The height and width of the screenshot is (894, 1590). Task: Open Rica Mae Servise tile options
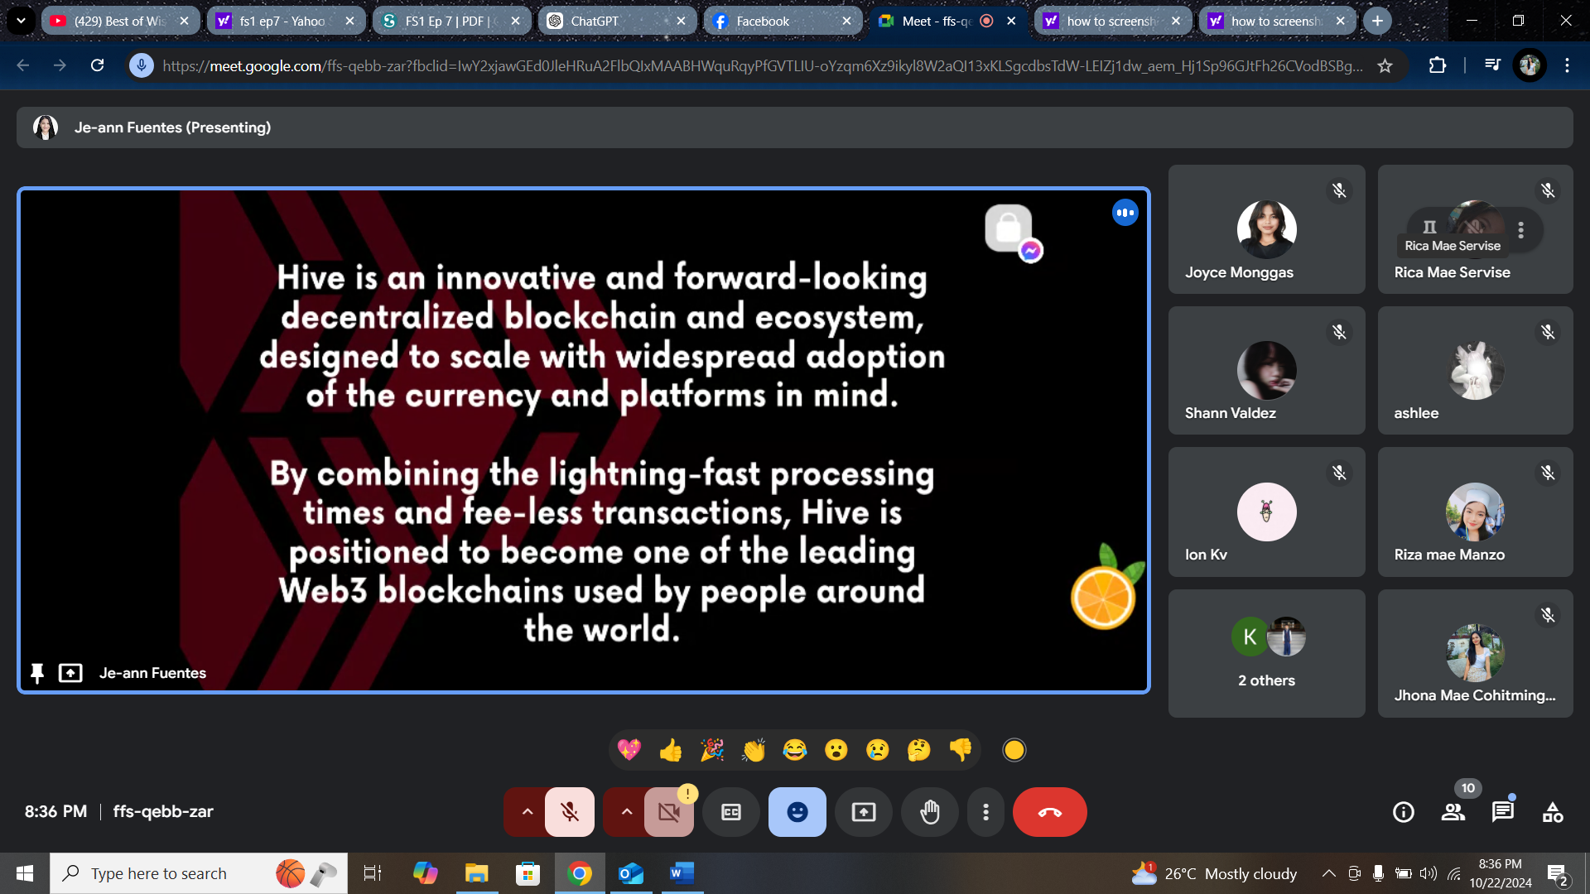[x=1521, y=229]
